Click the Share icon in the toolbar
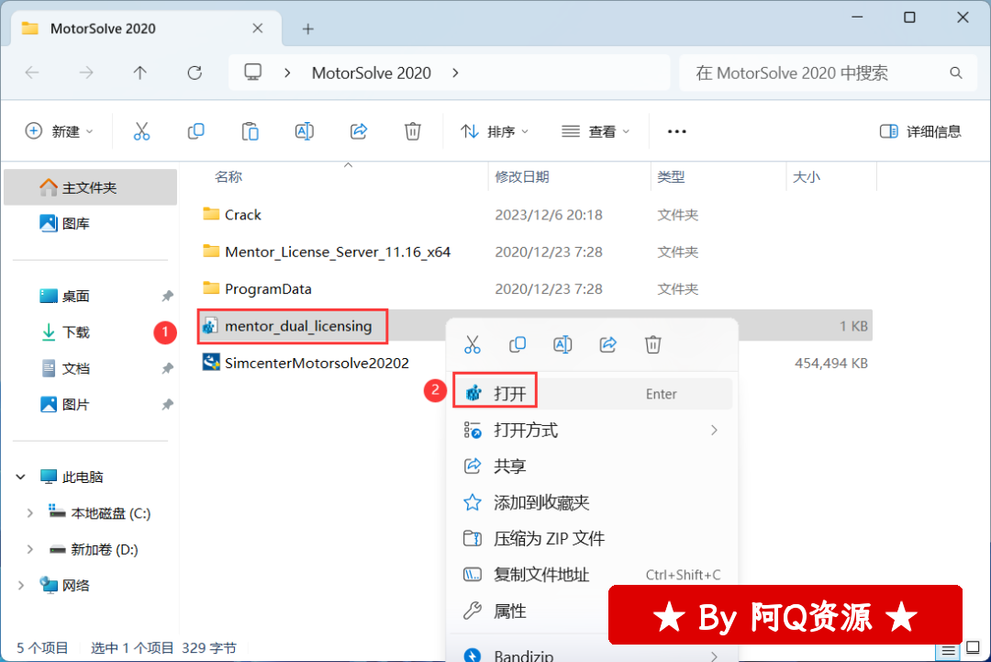The width and height of the screenshot is (991, 662). 359,131
